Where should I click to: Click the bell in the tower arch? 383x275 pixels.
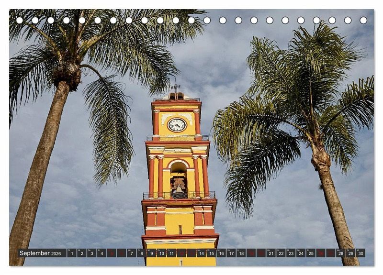[x=179, y=189]
